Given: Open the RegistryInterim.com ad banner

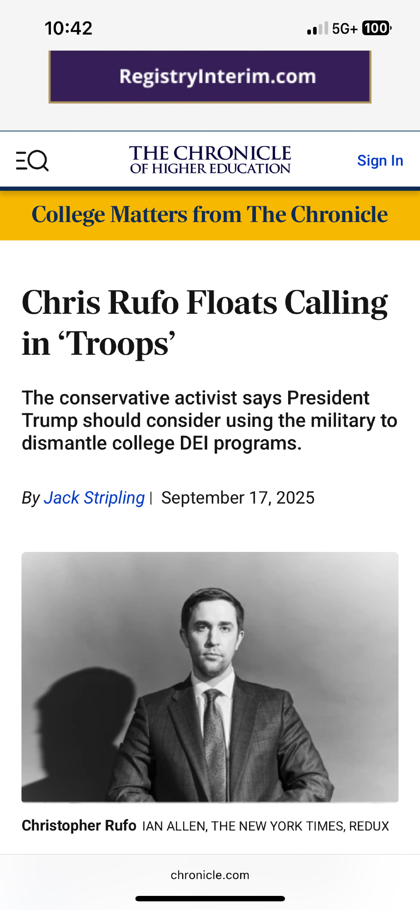Looking at the screenshot, I should click(210, 76).
